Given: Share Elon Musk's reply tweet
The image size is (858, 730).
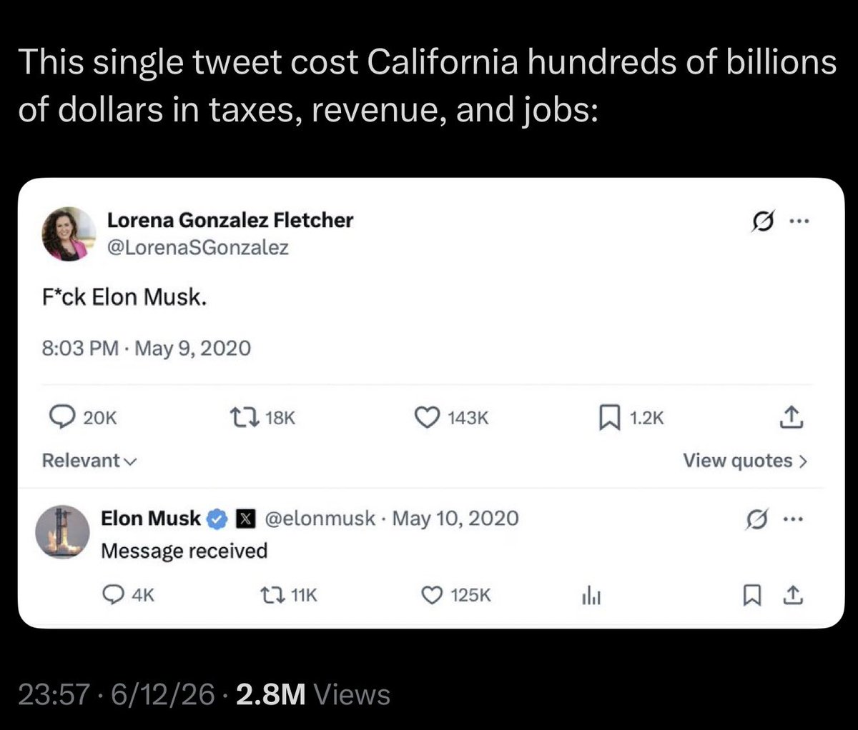Looking at the screenshot, I should pos(792,594).
